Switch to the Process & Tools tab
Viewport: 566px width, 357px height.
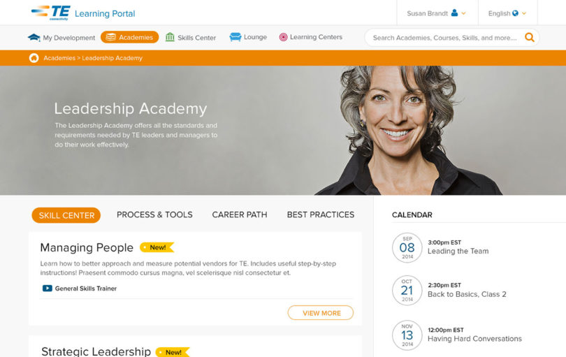click(x=154, y=214)
